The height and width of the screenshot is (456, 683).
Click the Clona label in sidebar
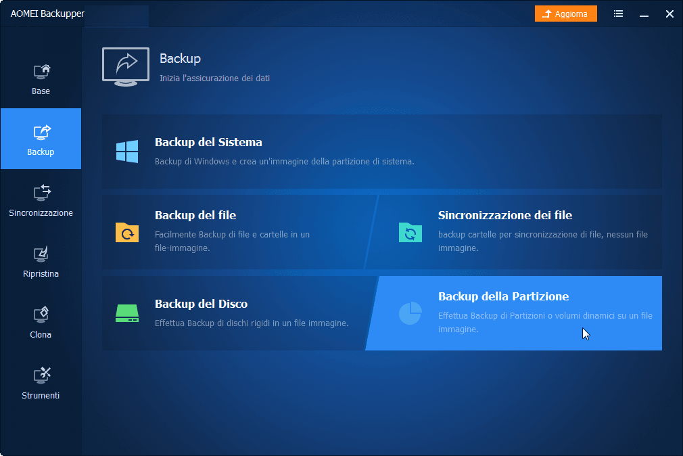[41, 335]
